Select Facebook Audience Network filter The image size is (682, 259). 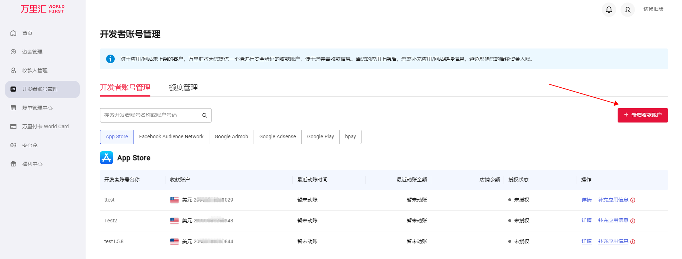point(171,137)
